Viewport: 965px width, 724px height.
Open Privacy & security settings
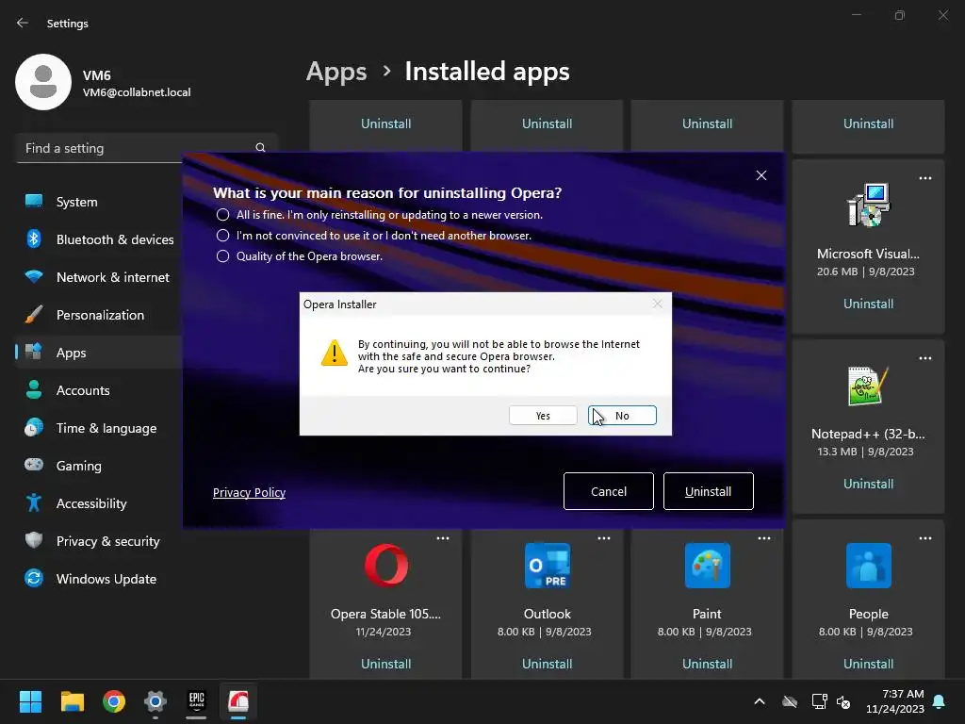(100, 541)
